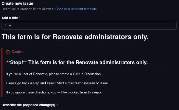The height and width of the screenshot is (110, 179).
Task: Click the "Please go back a step" paragraph
Action: click(30, 83)
